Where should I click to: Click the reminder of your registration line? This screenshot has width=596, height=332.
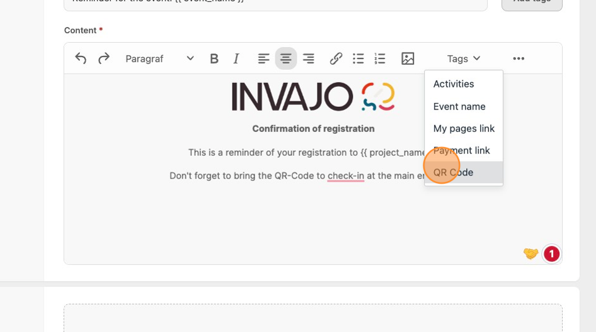tap(306, 153)
